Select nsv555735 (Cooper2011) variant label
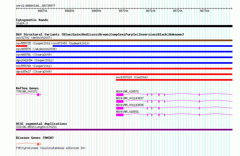The height and width of the screenshot is (156, 240). pyautogui.click(x=34, y=43)
